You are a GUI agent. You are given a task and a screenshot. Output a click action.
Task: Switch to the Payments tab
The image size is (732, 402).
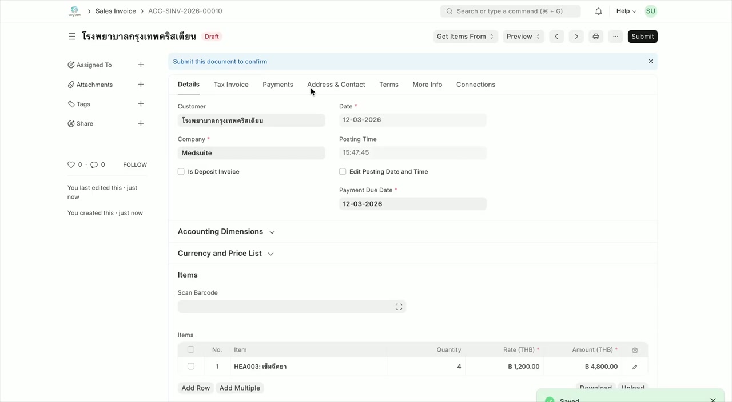(277, 84)
